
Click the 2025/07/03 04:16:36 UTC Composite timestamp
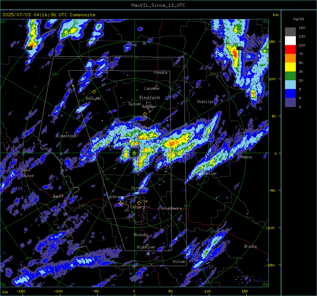(49, 15)
